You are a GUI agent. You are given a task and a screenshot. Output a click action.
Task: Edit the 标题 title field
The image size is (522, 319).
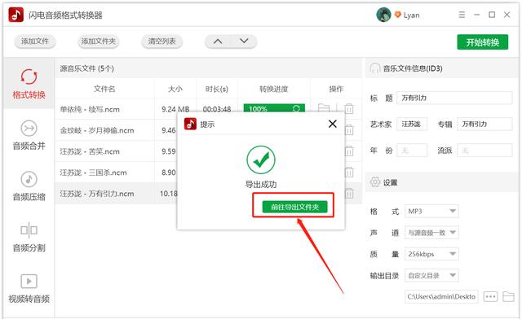tap(454, 98)
